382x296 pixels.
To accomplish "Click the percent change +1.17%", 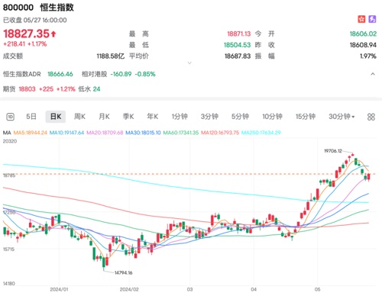I will pyautogui.click(x=37, y=44).
